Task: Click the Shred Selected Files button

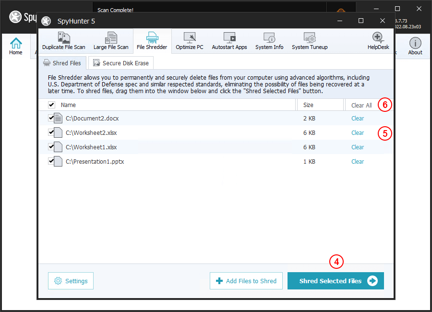Action: (x=336, y=281)
